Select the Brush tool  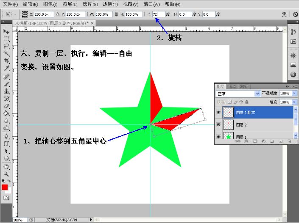[6, 84]
